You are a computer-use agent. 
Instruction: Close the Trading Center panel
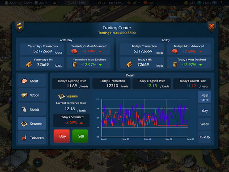point(212,27)
